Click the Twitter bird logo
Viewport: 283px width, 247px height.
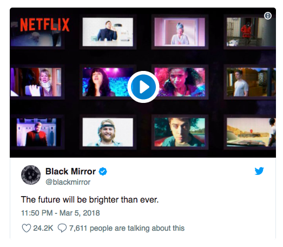click(259, 171)
